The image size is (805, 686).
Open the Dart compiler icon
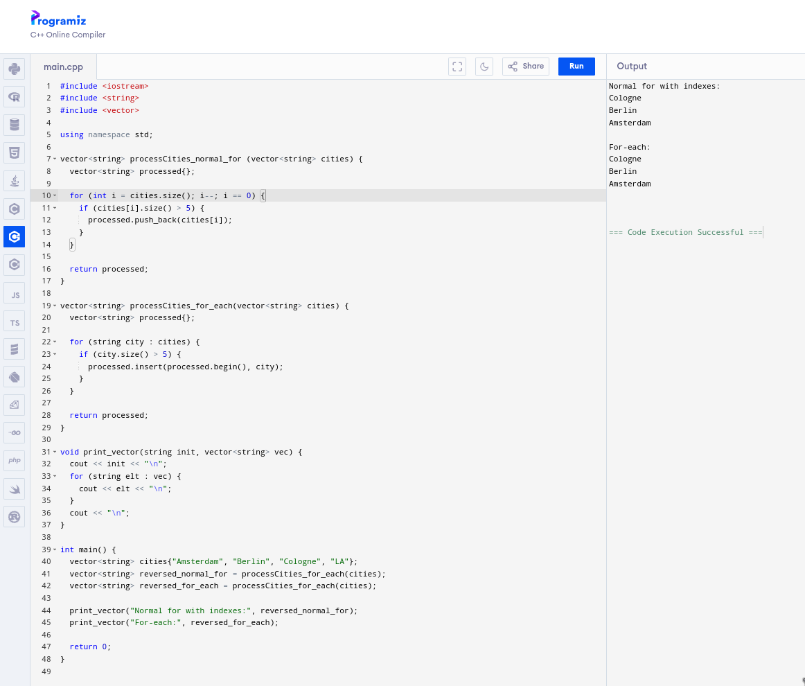15,377
